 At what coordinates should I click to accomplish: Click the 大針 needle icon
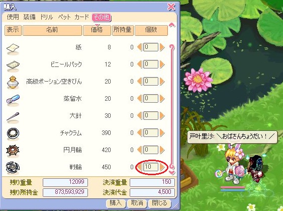click(13, 116)
